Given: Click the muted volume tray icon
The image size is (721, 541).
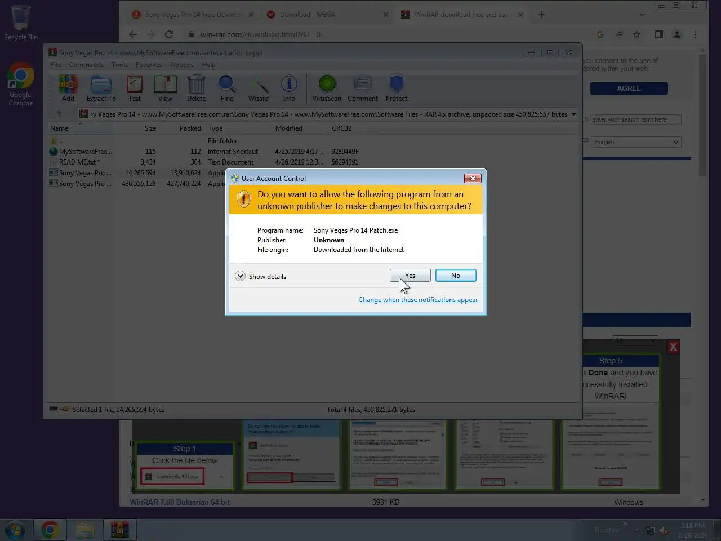Looking at the screenshot, I should 664,530.
